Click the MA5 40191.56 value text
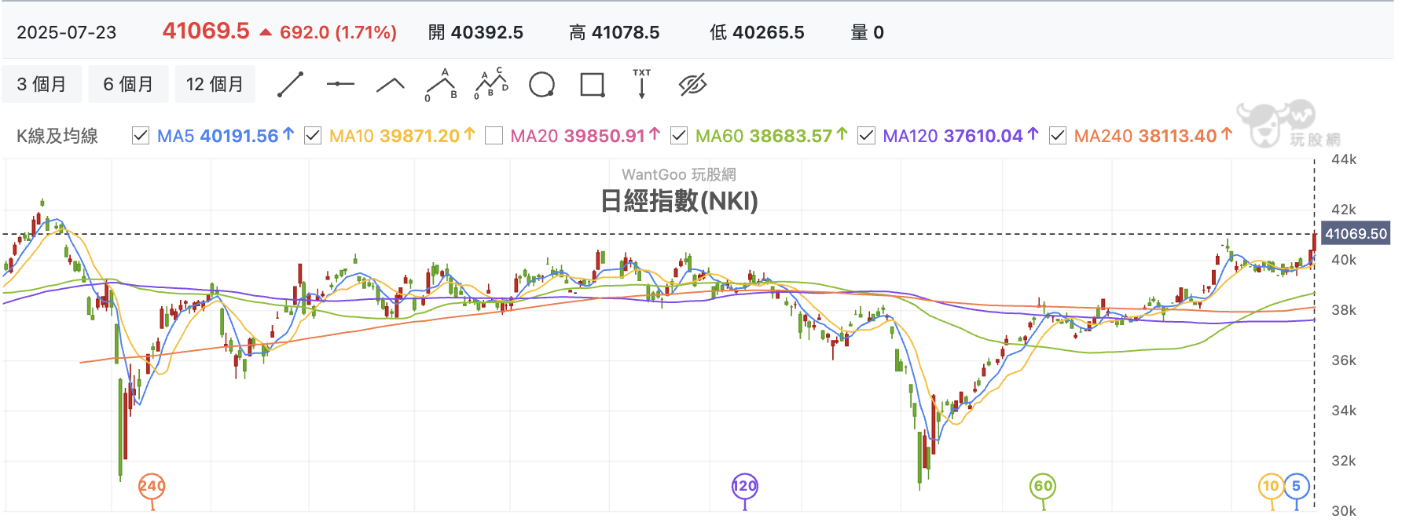The image size is (1402, 526). pos(218,136)
